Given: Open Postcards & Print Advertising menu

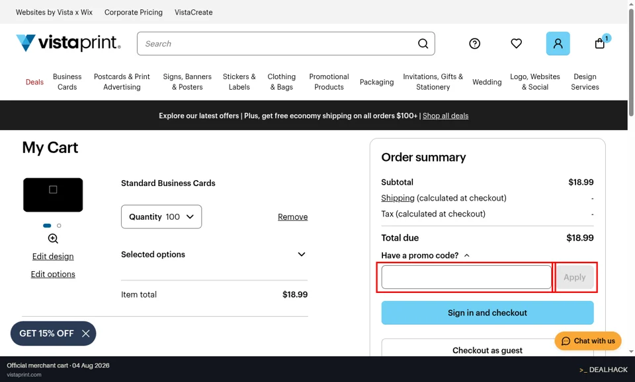Looking at the screenshot, I should point(122,82).
